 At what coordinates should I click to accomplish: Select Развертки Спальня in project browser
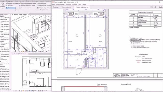(5, 85)
